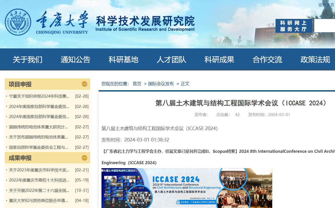Open the 通知公告 menu

75,60
